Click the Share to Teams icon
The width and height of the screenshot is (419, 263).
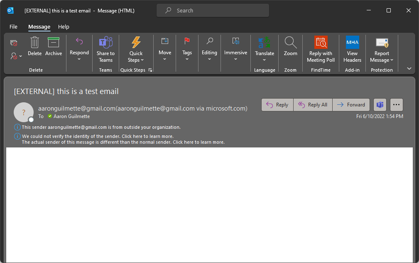pyautogui.click(x=105, y=43)
